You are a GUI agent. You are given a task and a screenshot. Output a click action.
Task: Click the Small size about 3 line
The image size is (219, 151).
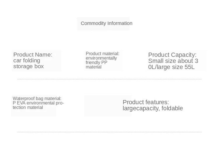pos(173,61)
